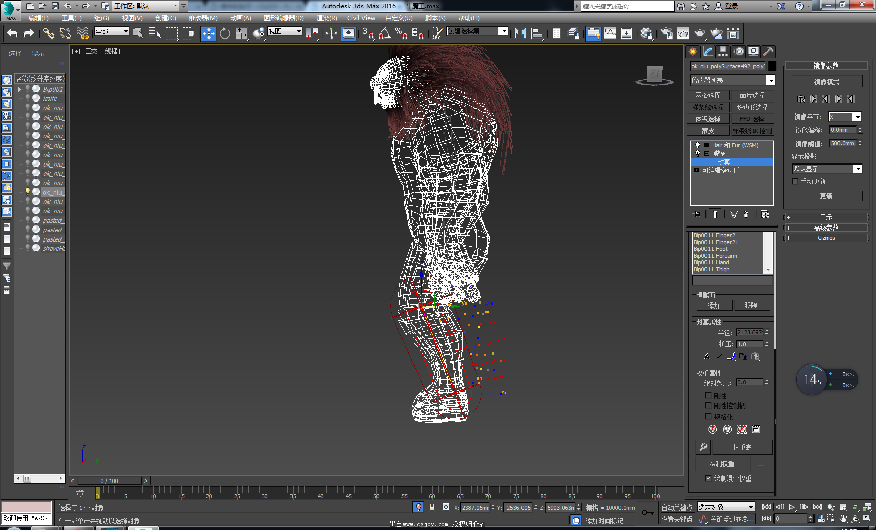Toggle visibility of the Bip001 object
The height and width of the screenshot is (530, 876).
tap(28, 89)
